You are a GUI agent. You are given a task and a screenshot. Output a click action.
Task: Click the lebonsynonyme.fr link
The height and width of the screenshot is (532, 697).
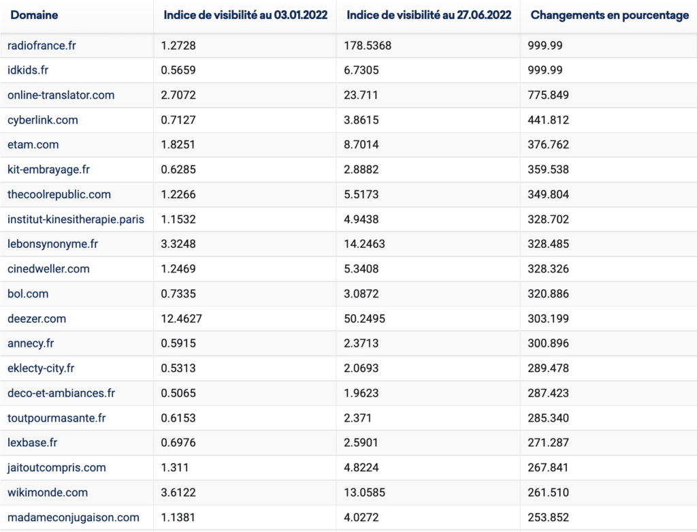[x=53, y=245]
